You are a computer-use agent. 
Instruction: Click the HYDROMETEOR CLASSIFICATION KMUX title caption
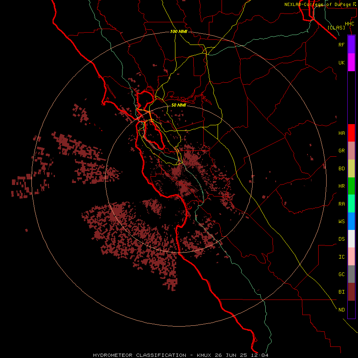click(x=181, y=355)
